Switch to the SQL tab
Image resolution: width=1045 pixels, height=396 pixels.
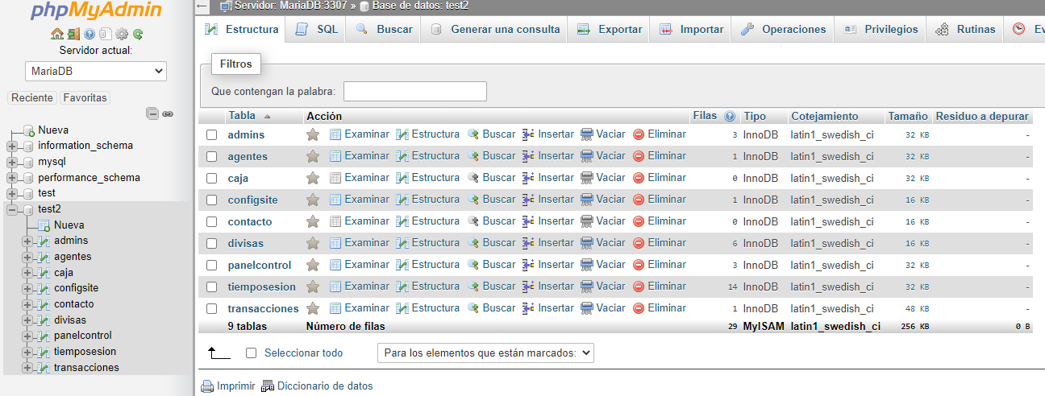(317, 29)
